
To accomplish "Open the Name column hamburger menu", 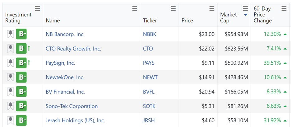I will [x=135, y=8].
